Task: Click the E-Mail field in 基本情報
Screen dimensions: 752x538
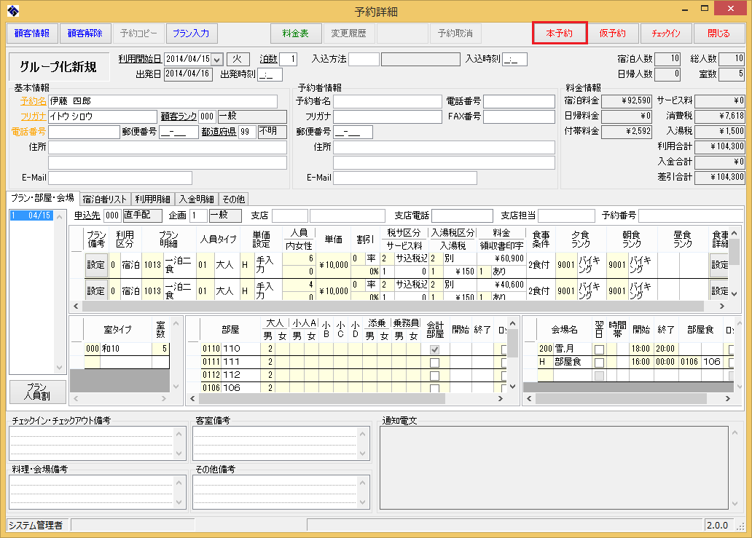Action: (x=120, y=178)
